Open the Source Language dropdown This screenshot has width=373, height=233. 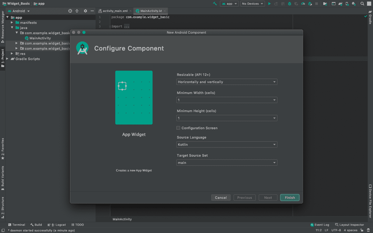[227, 144]
